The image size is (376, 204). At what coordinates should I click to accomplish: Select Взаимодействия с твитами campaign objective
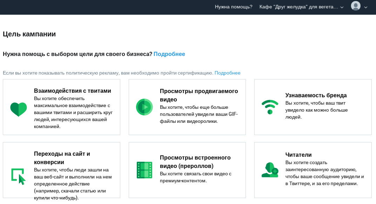(73, 91)
